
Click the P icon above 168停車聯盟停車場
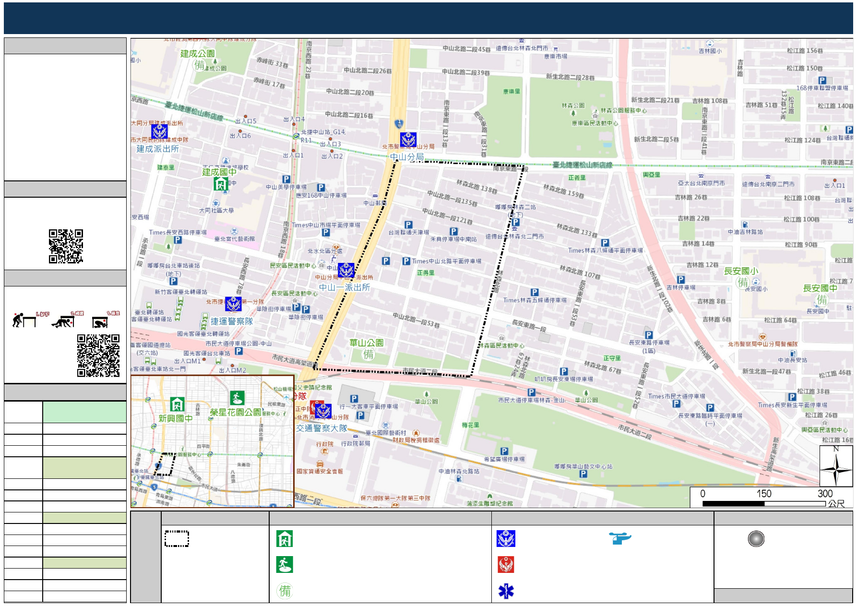(822, 81)
